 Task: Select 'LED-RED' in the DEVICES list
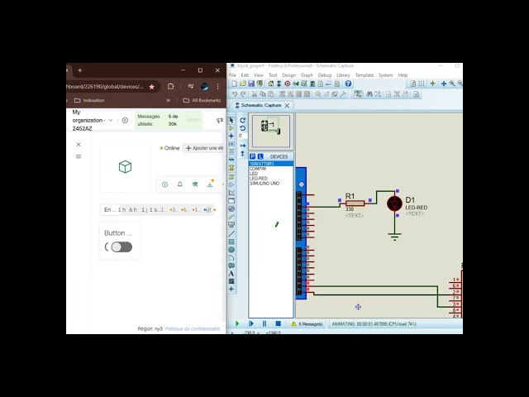(259, 179)
